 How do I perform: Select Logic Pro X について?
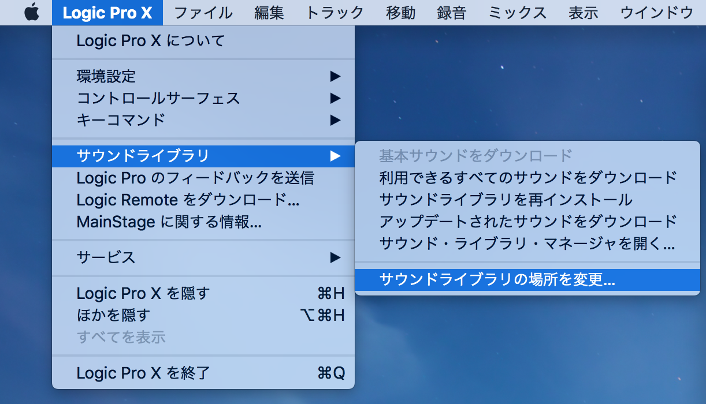tap(150, 41)
